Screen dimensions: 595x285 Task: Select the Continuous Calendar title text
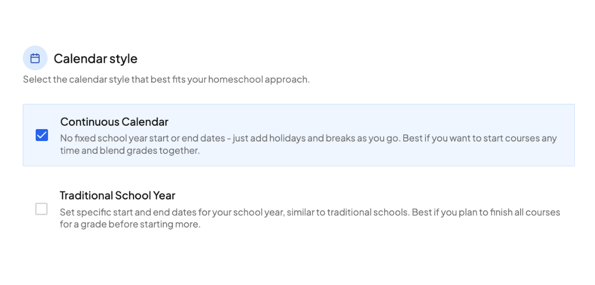pos(114,122)
